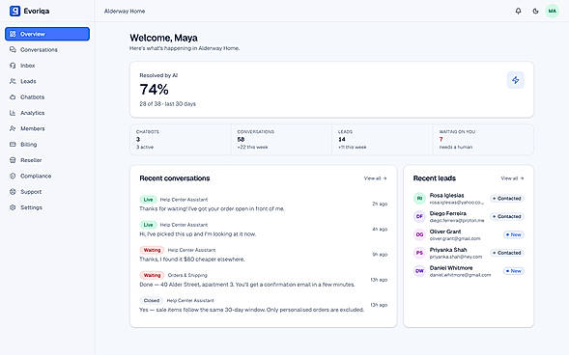Open Settings from sidebar

point(47,207)
